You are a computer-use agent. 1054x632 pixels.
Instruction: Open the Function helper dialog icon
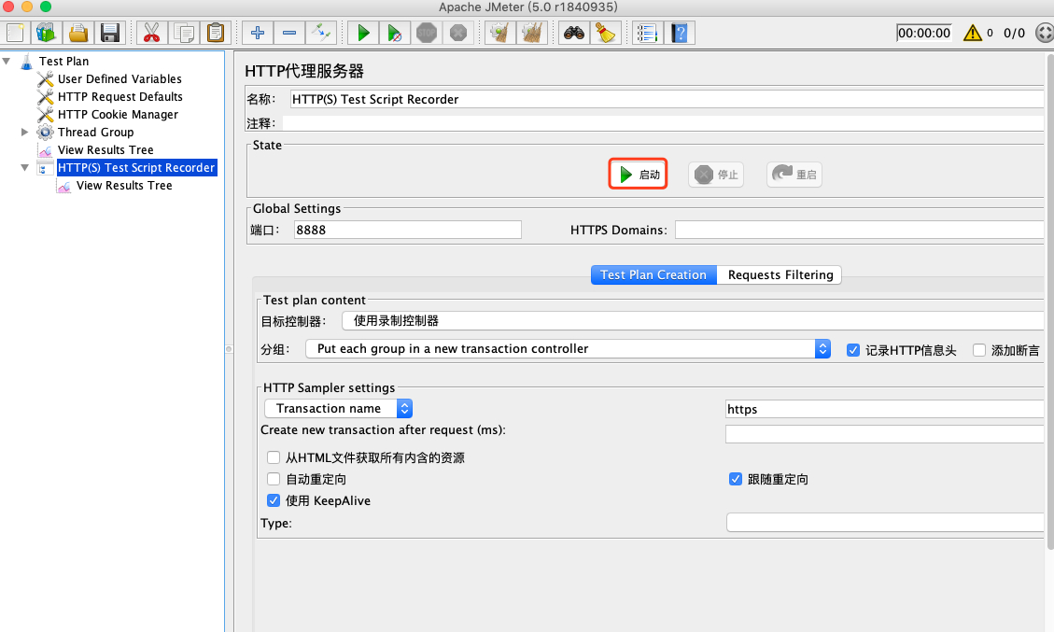pyautogui.click(x=647, y=33)
